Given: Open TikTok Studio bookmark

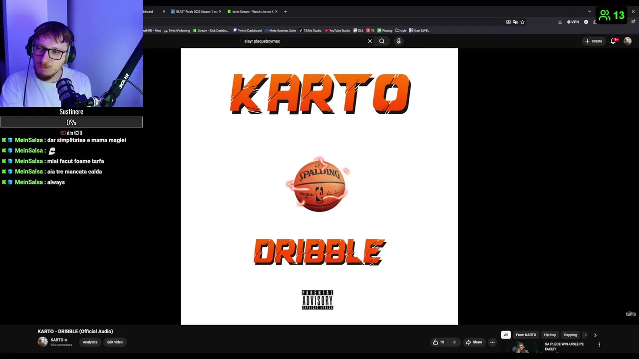Looking at the screenshot, I should coord(311,30).
